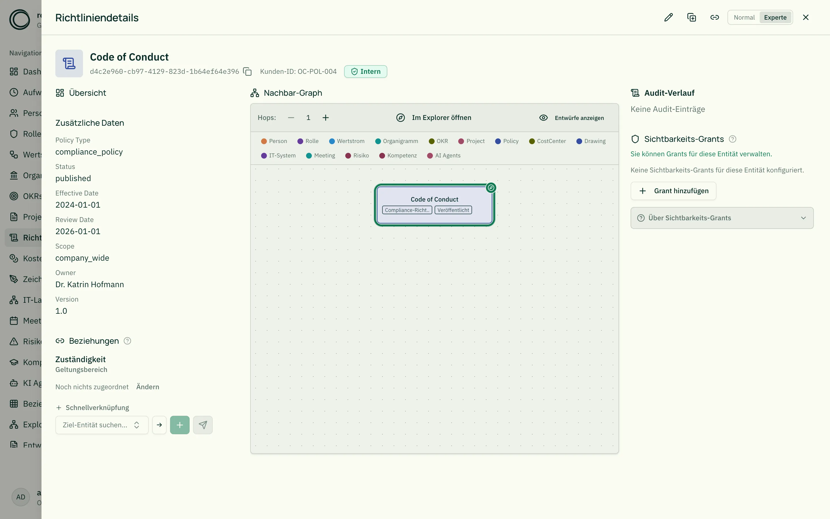Click the green plus add link button
Viewport: 830px width, 519px height.
(x=180, y=425)
